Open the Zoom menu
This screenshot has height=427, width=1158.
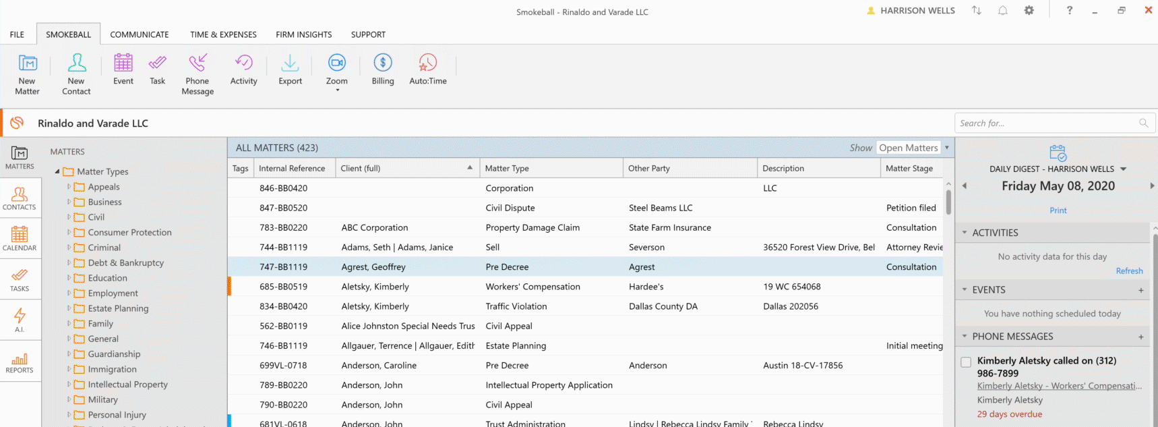pos(337,73)
